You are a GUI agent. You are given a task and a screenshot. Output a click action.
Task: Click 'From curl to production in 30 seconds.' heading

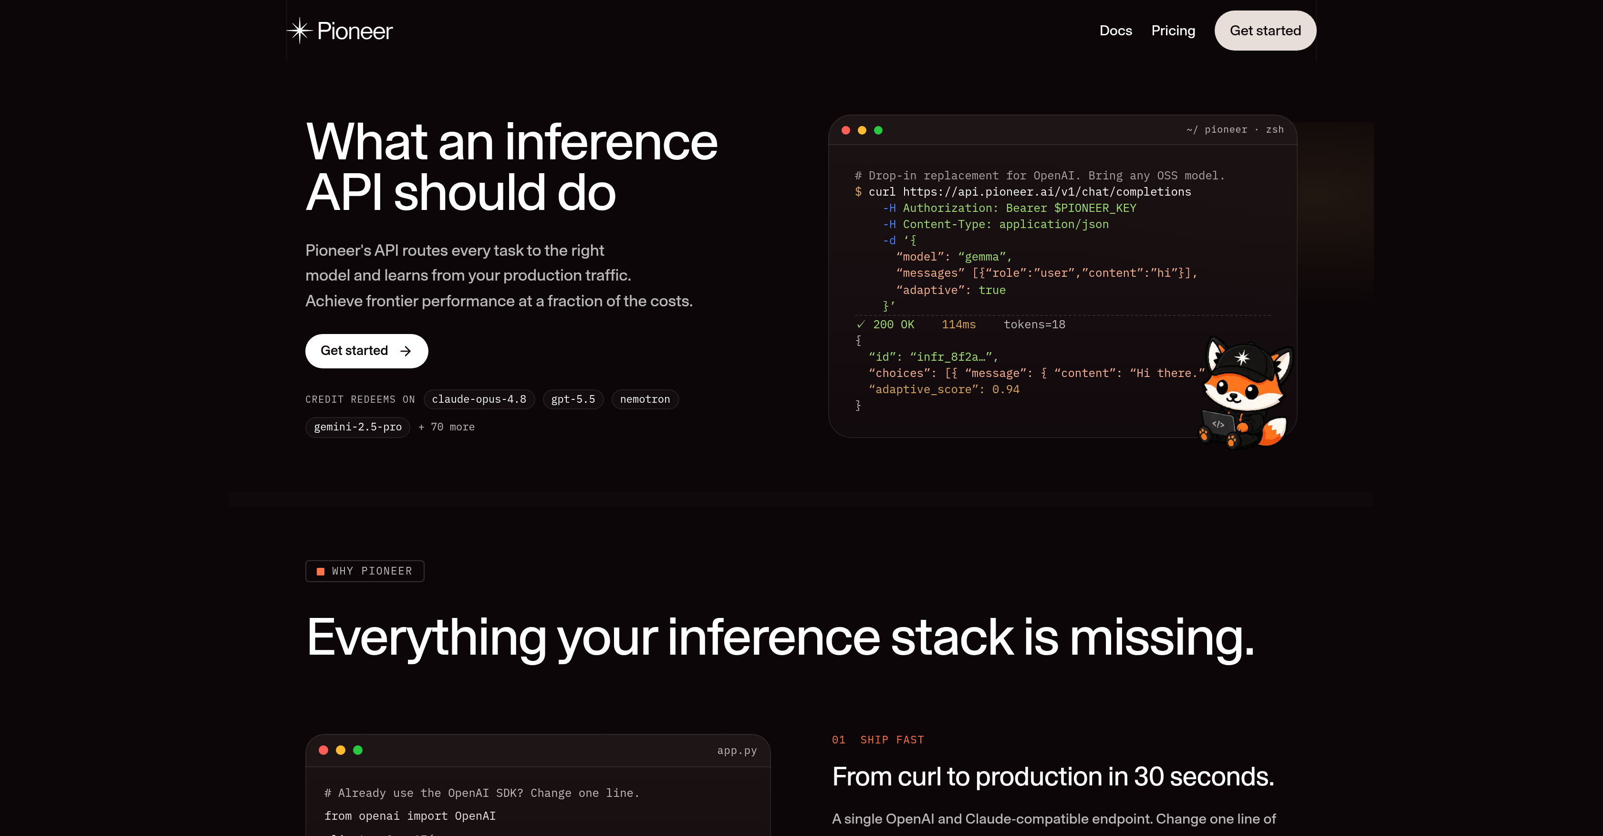click(1053, 776)
